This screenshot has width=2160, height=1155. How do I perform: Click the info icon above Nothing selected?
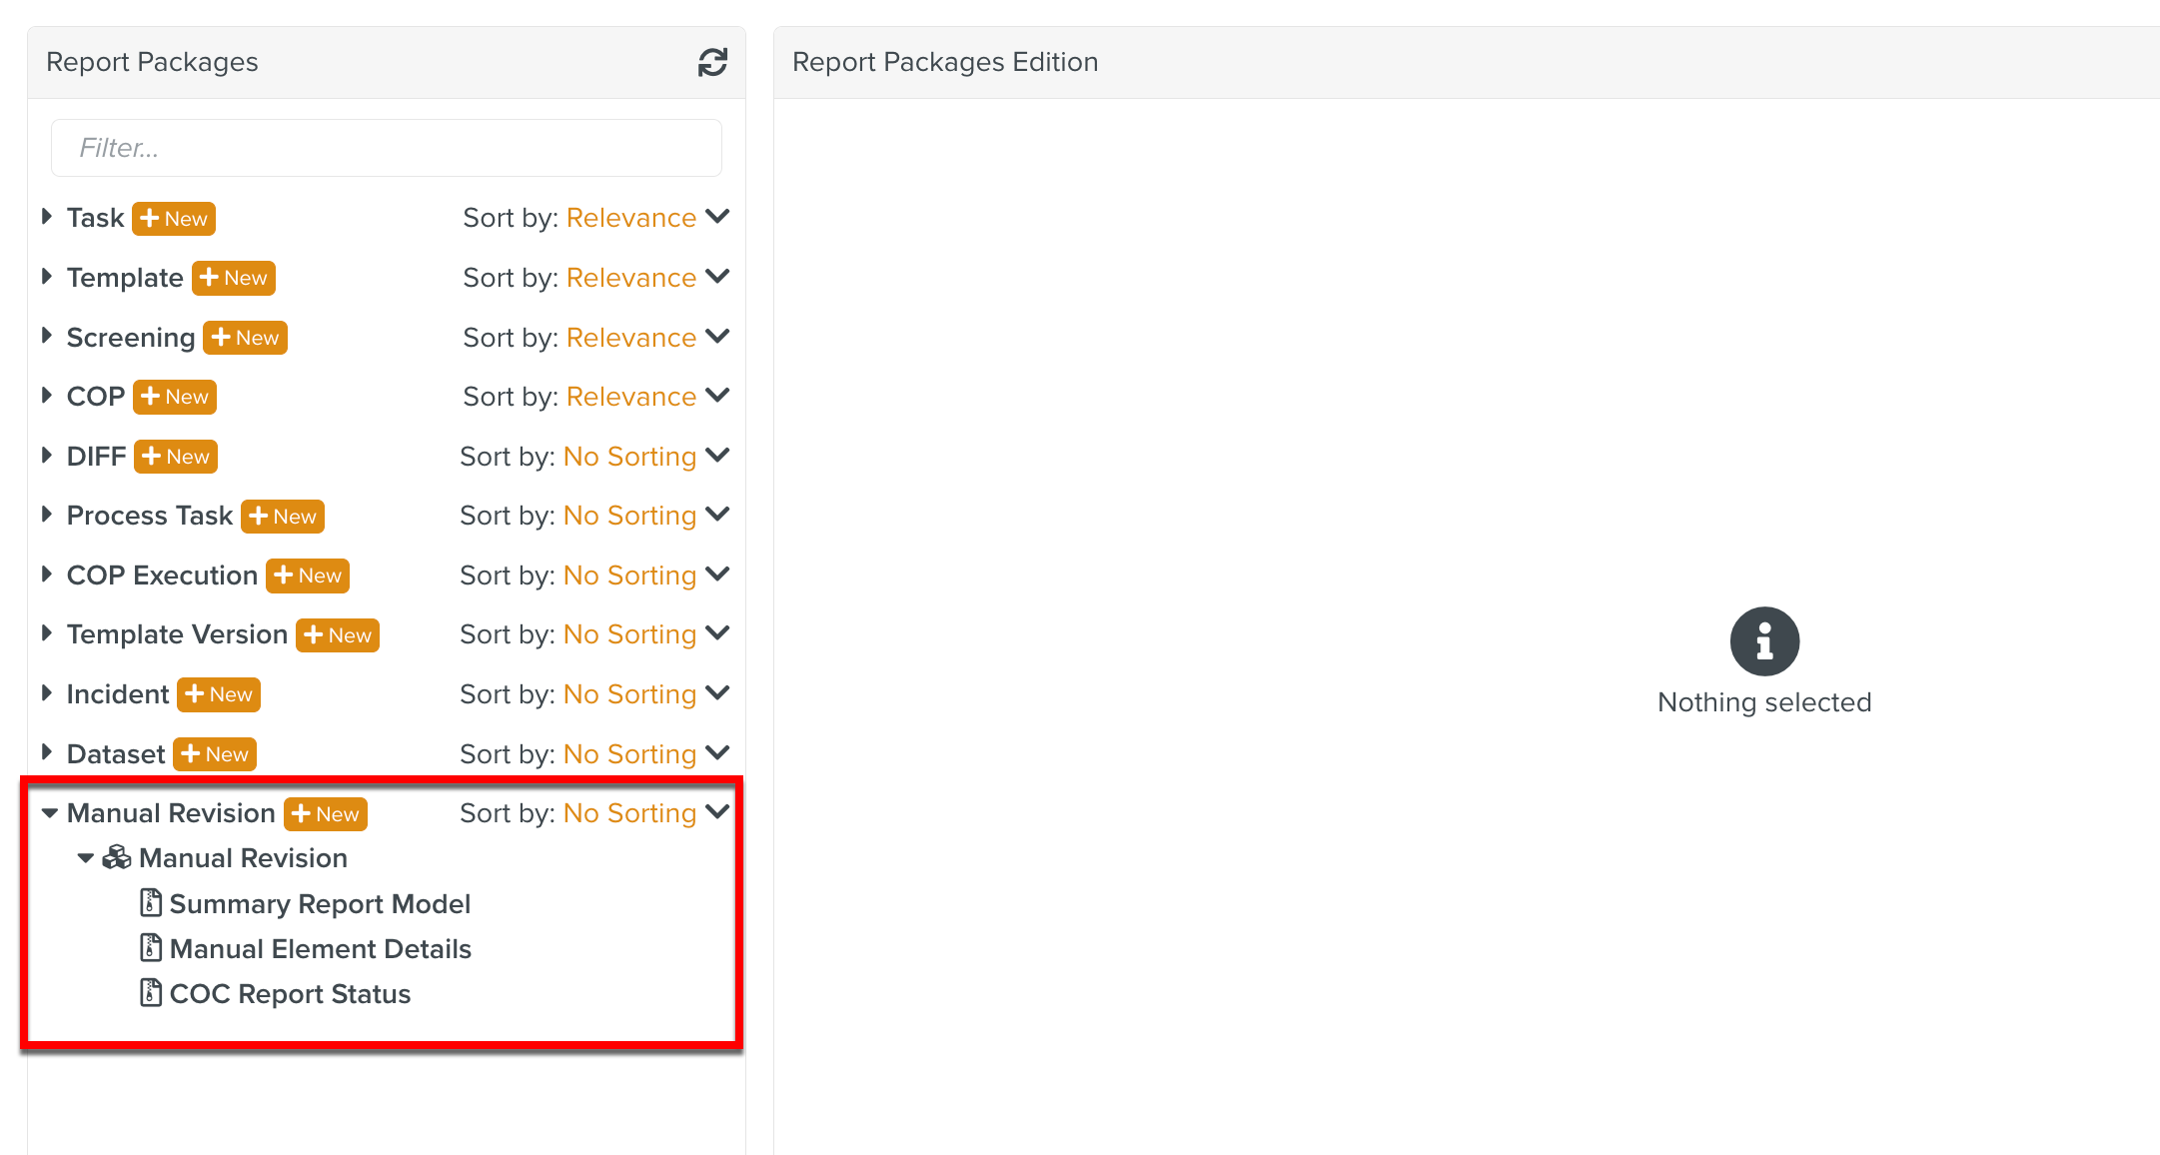(1764, 641)
